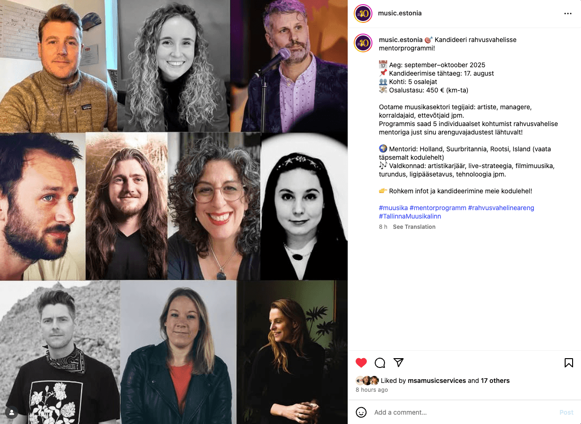
Task: Open the #mentorprogramm hashtag
Action: click(x=438, y=208)
